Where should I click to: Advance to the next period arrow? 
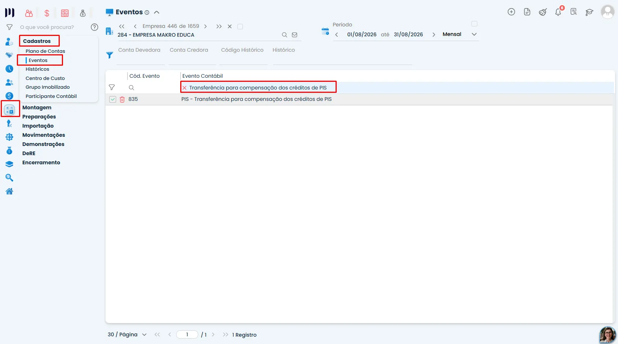(x=434, y=34)
